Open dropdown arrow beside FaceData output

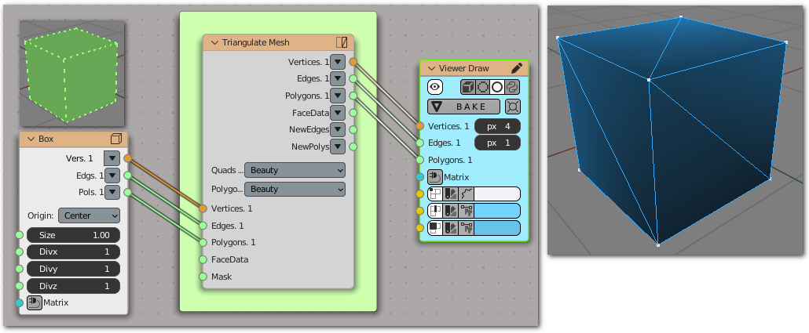338,113
